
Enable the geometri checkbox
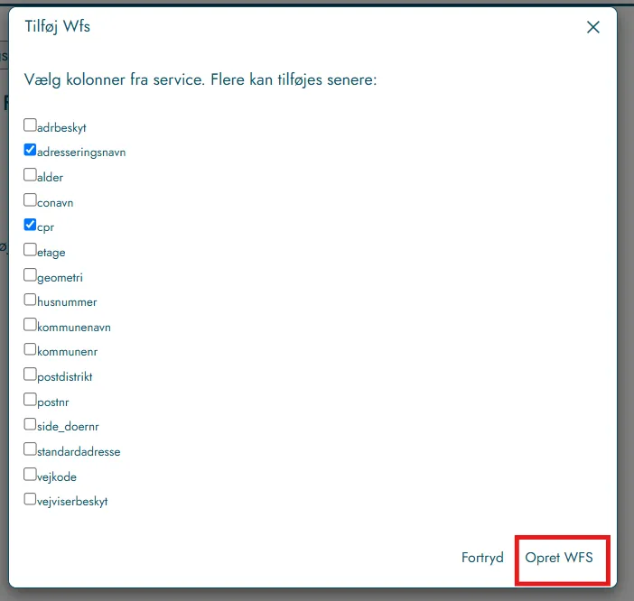30,274
